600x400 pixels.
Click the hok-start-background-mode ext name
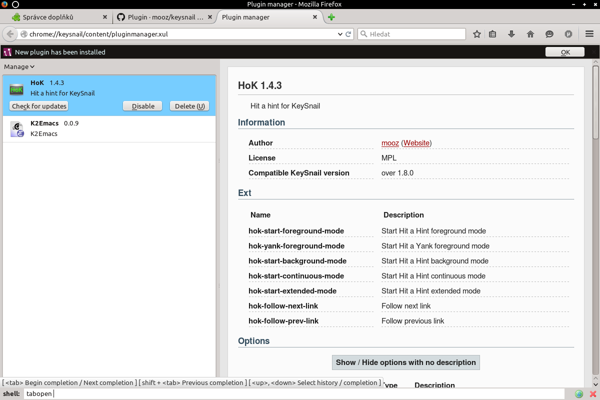297,261
